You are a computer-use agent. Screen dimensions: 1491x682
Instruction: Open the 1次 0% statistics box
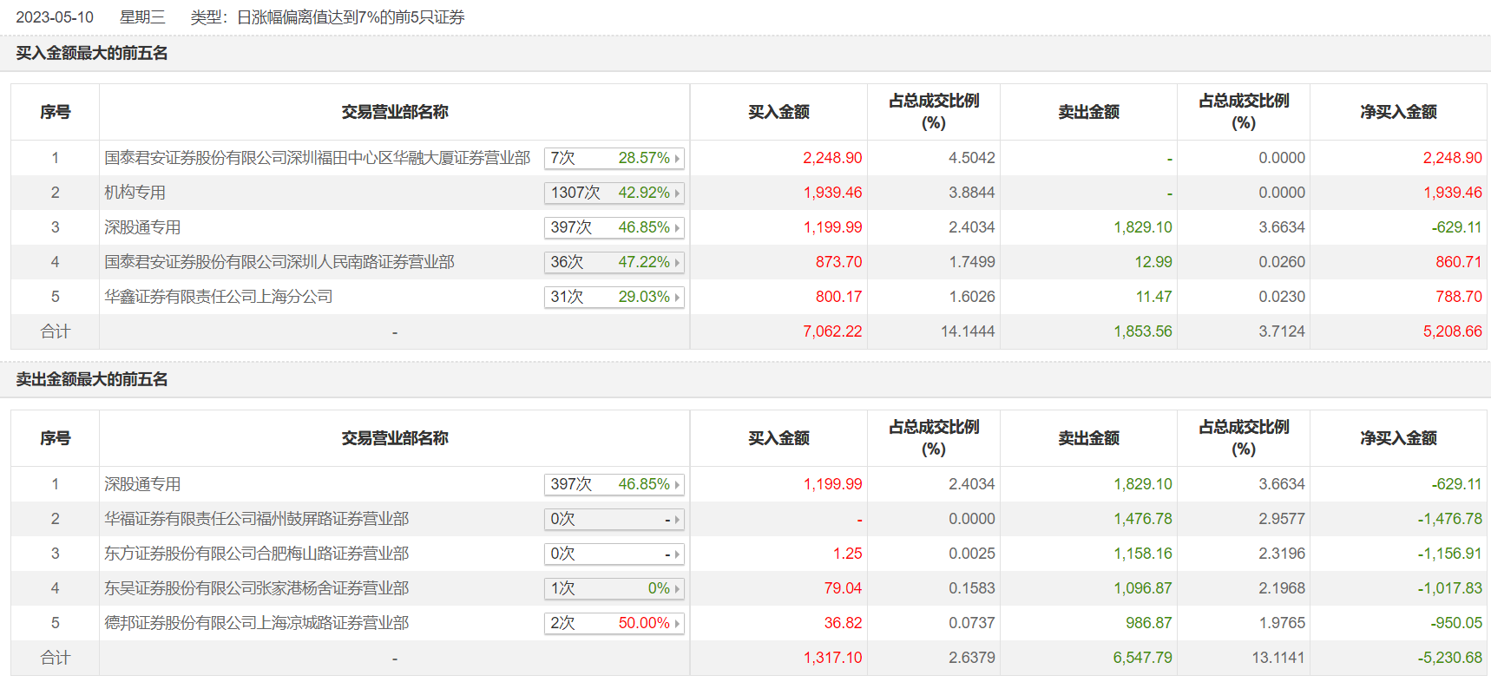pyautogui.click(x=614, y=588)
